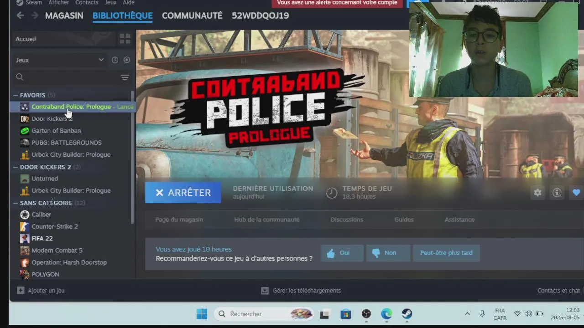
Task: Open Contacts et chat
Action: [x=558, y=291]
